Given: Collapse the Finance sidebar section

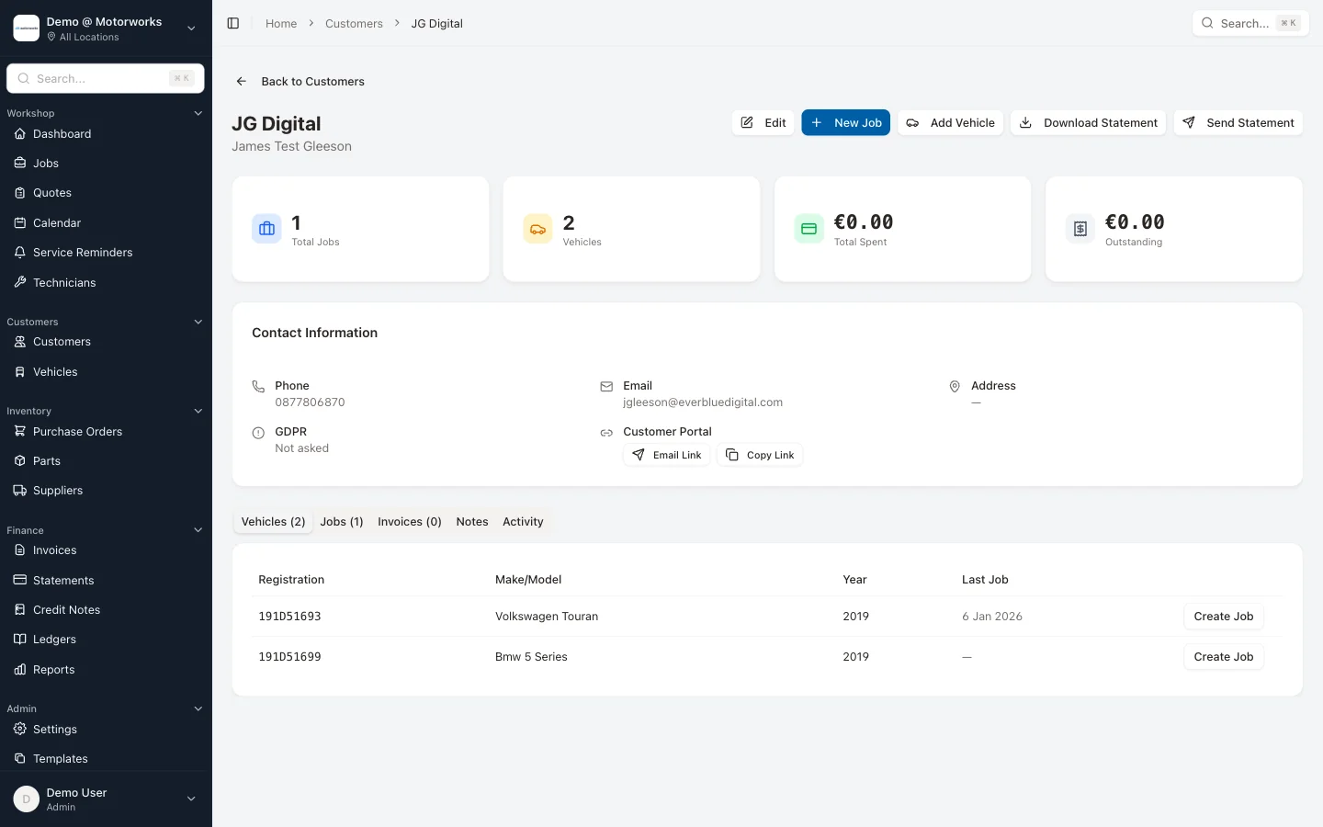Looking at the screenshot, I should [198, 530].
